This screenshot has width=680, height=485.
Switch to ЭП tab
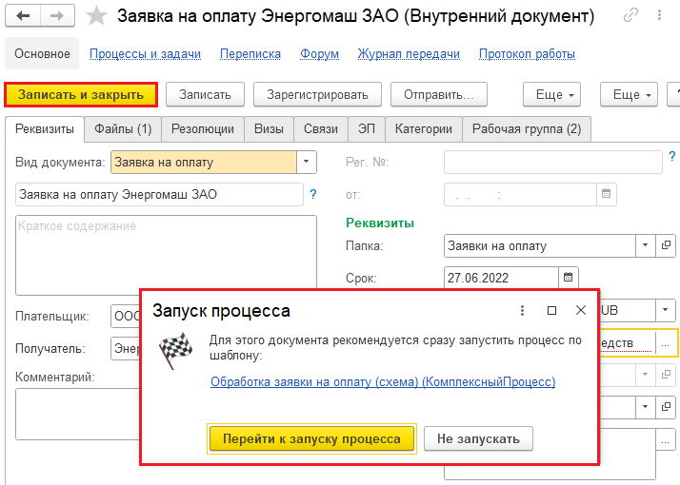click(x=367, y=129)
